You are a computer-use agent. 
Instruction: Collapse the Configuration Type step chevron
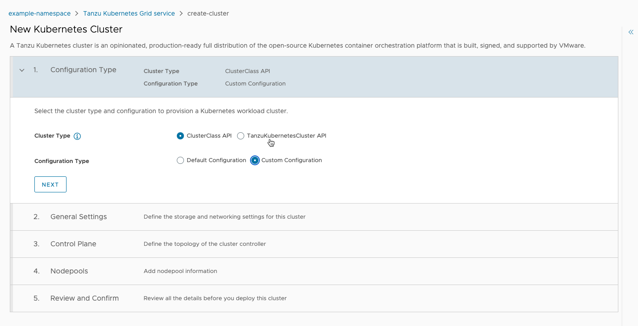22,70
